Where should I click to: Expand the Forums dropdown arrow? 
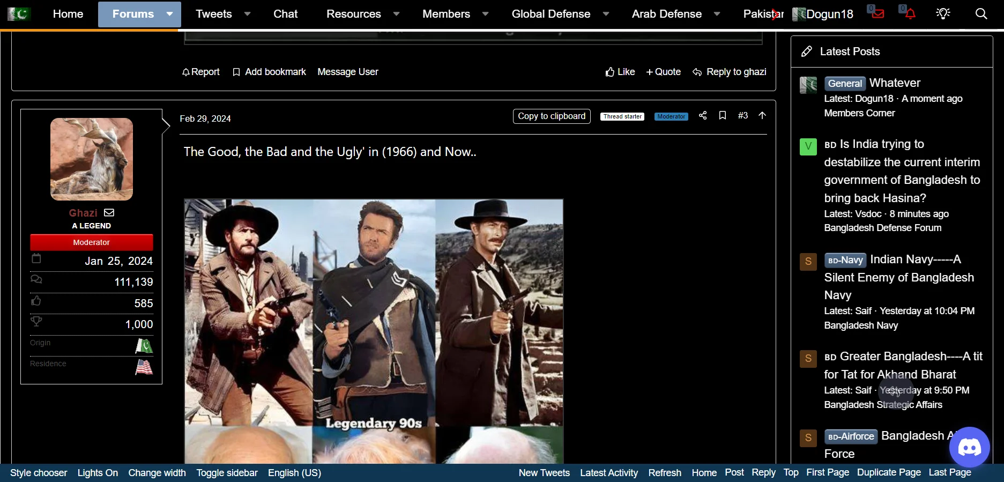(x=169, y=14)
